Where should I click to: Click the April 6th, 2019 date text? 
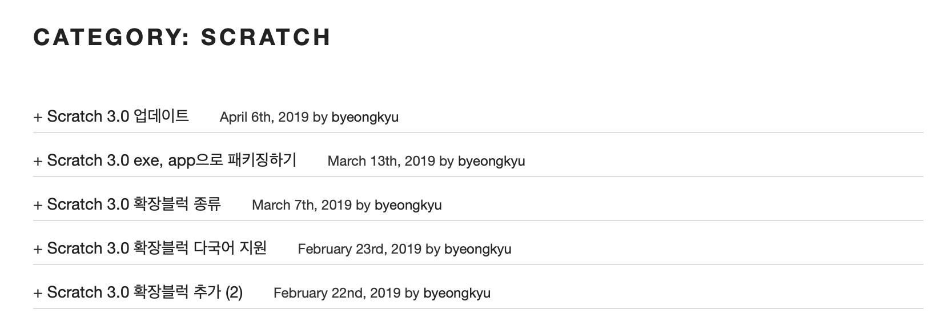(264, 118)
